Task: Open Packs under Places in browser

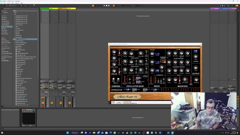Action: [4, 39]
